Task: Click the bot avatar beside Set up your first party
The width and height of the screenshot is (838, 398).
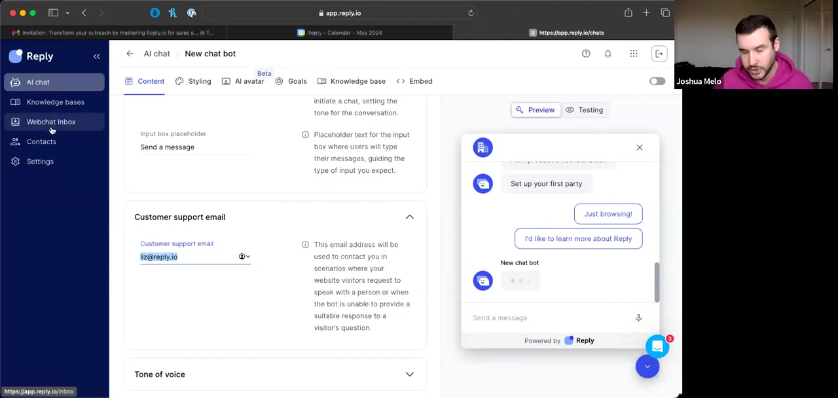Action: [483, 184]
